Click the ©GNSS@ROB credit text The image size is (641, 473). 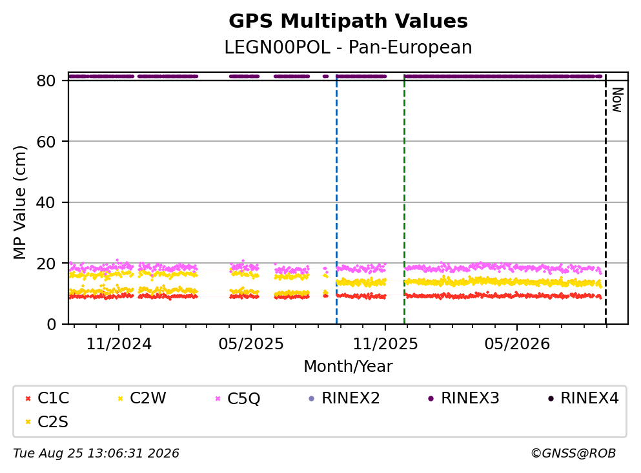(573, 454)
